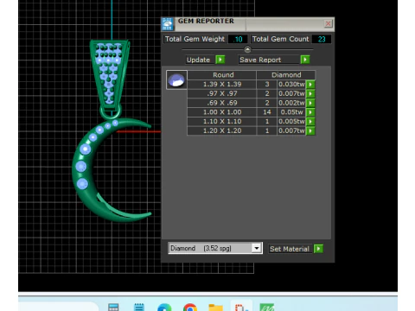Open Microsoft Edge from the taskbar
This screenshot has height=311, width=415.
coord(164,308)
